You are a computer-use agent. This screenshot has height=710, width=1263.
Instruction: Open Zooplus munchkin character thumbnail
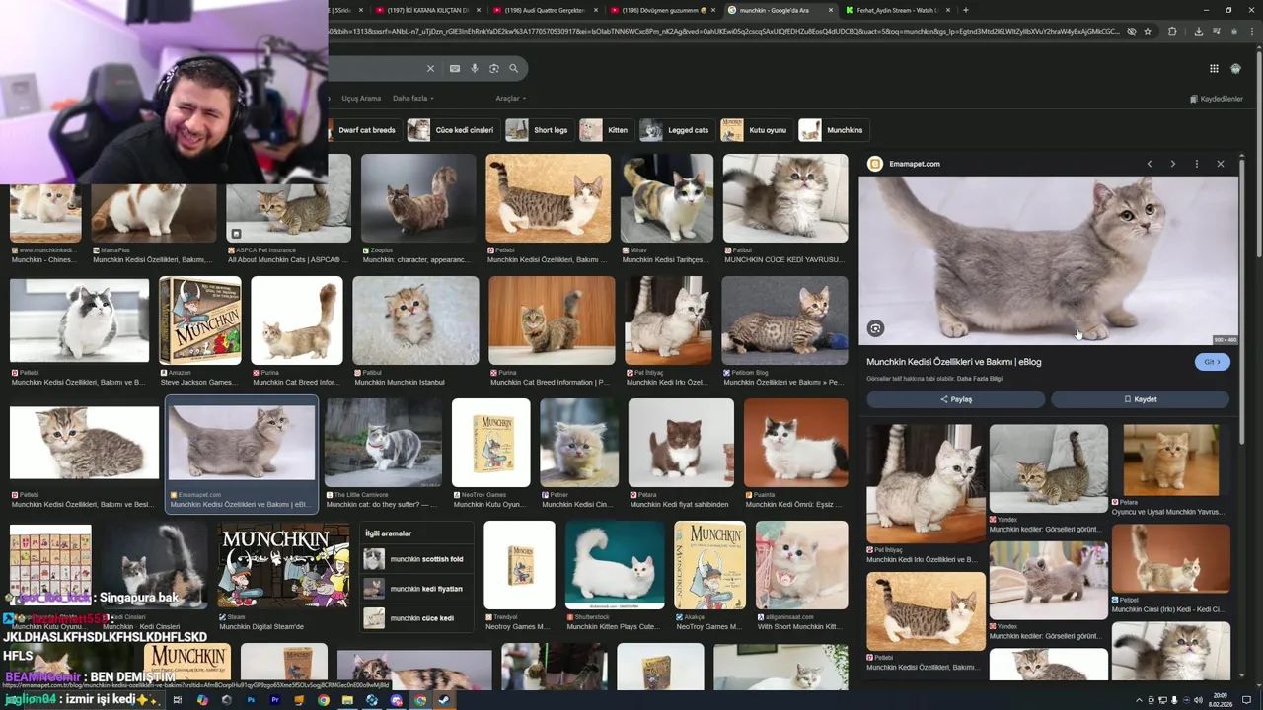tap(418, 197)
